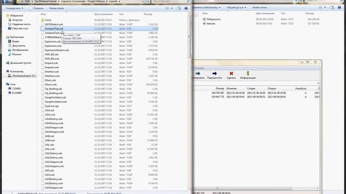346x194 pixels.
Task: Sort sounds list by Дата изменения
Action: click(103, 14)
